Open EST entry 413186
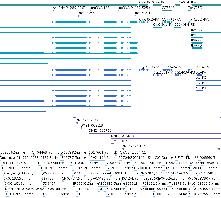 (x=83, y=189)
